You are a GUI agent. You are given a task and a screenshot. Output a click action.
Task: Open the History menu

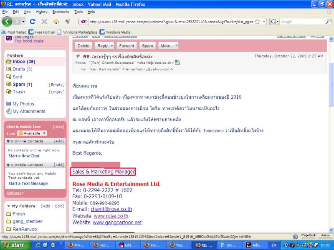click(x=41, y=12)
